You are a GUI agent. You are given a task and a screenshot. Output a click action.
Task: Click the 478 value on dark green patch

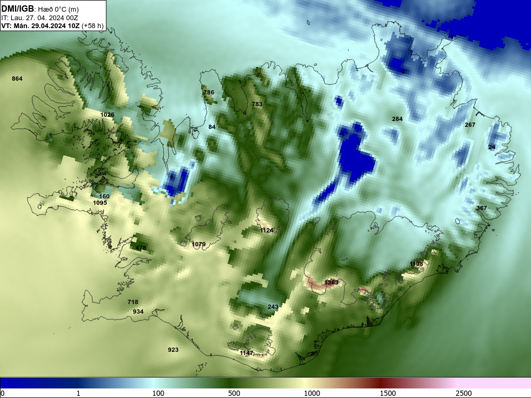[141, 248]
